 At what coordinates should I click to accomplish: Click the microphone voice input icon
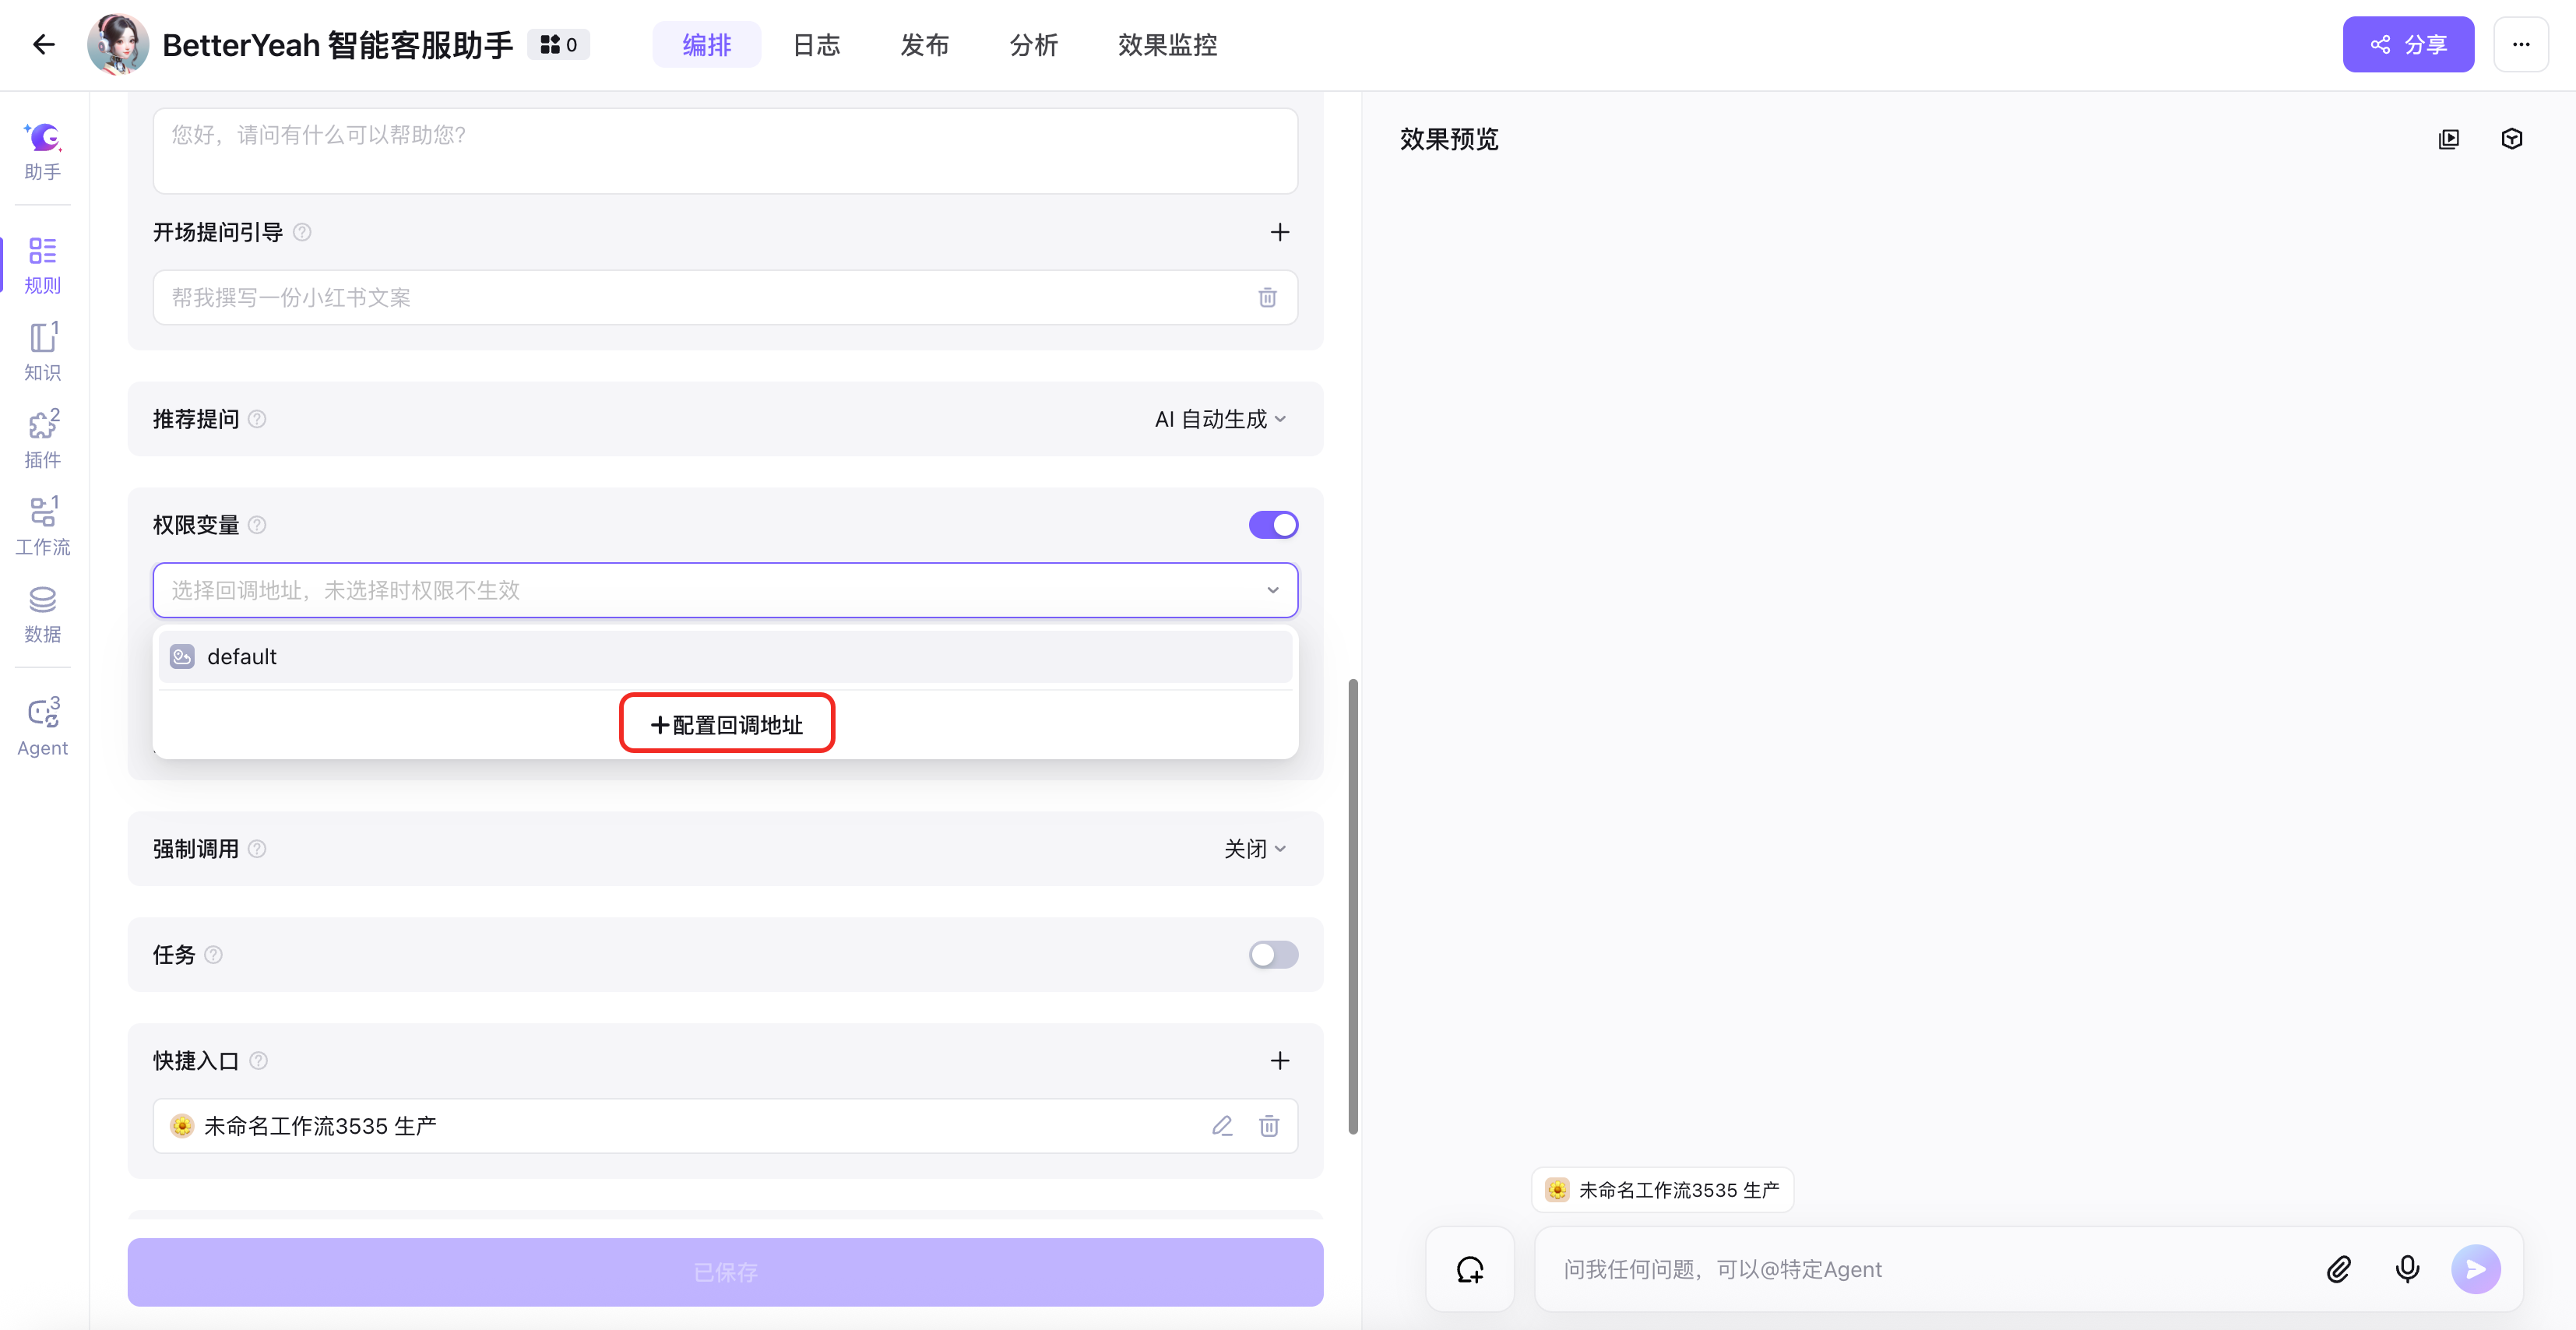(x=2406, y=1269)
